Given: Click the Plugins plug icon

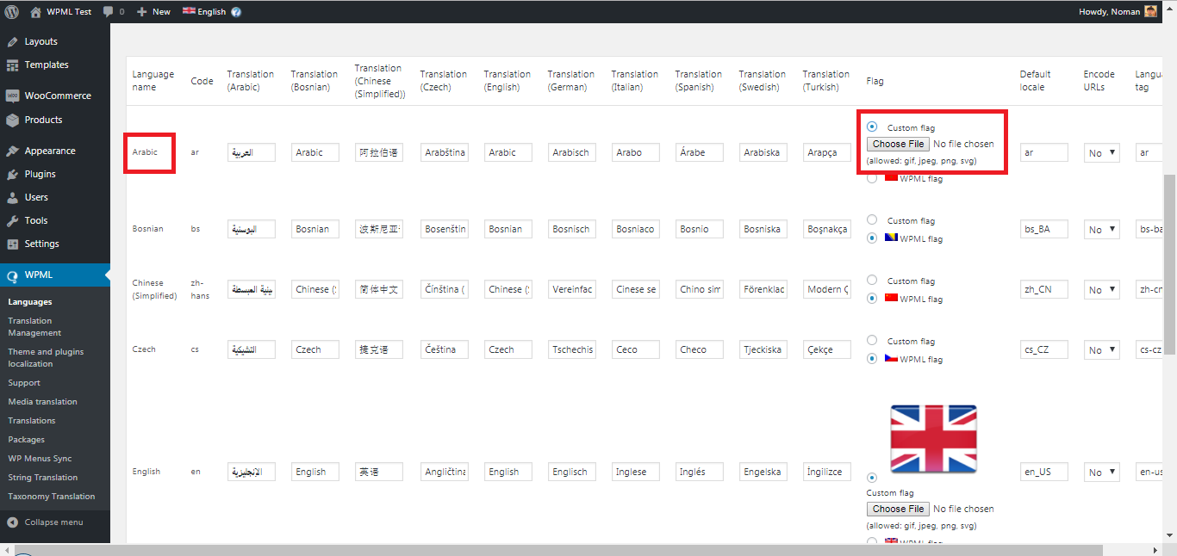Looking at the screenshot, I should 12,174.
